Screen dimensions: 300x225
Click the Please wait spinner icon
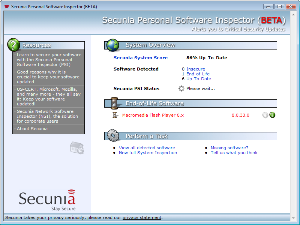[x=181, y=88]
